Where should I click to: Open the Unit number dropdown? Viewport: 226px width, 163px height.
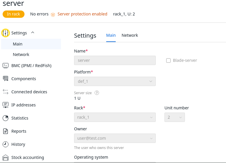pyautogui.click(x=174, y=117)
